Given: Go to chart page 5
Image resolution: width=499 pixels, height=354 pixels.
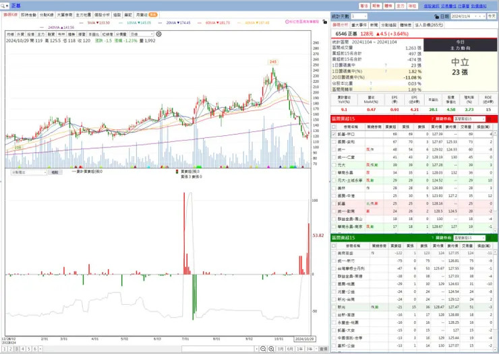Looking at the screenshot, I should click(28, 349).
